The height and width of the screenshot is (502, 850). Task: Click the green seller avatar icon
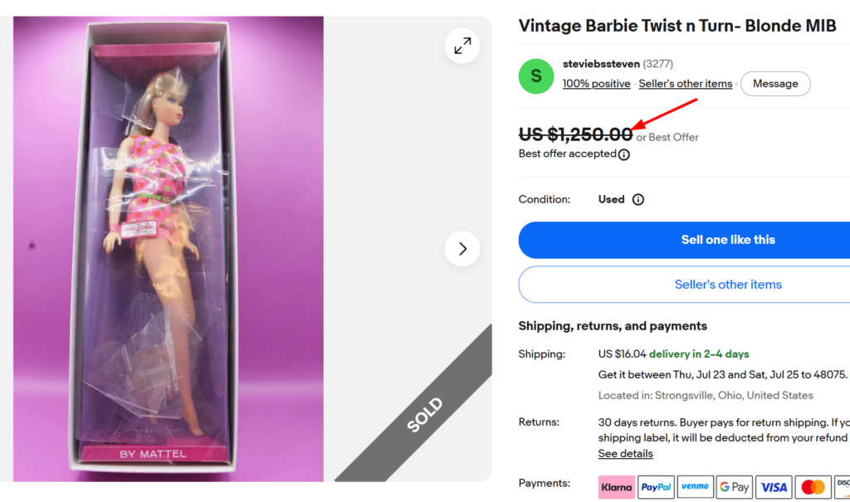click(x=536, y=76)
